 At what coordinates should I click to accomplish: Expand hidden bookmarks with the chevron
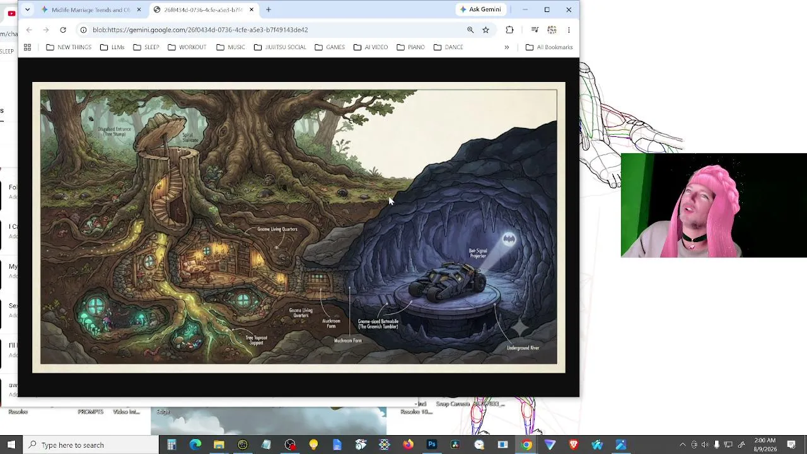(506, 47)
